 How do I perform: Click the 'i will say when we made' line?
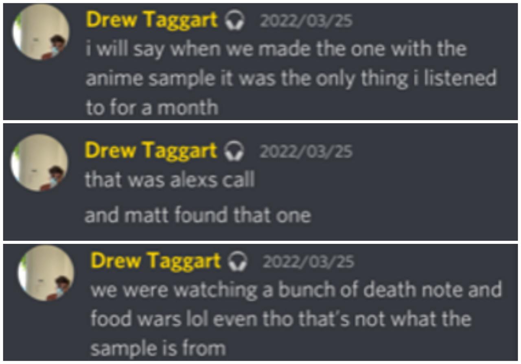click(276, 50)
